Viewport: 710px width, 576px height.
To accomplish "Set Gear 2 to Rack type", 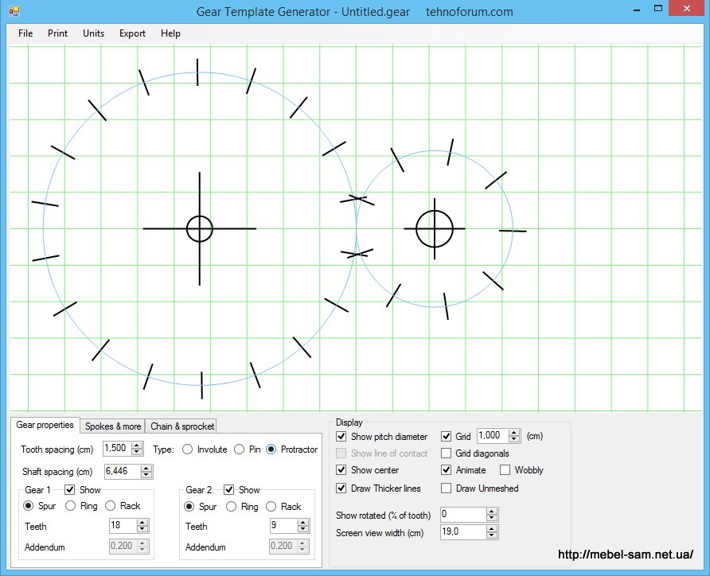I will pos(271,507).
